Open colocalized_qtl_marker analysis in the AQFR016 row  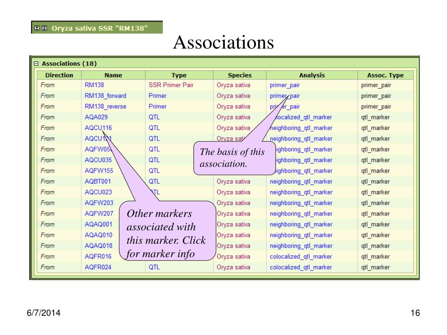click(x=301, y=256)
